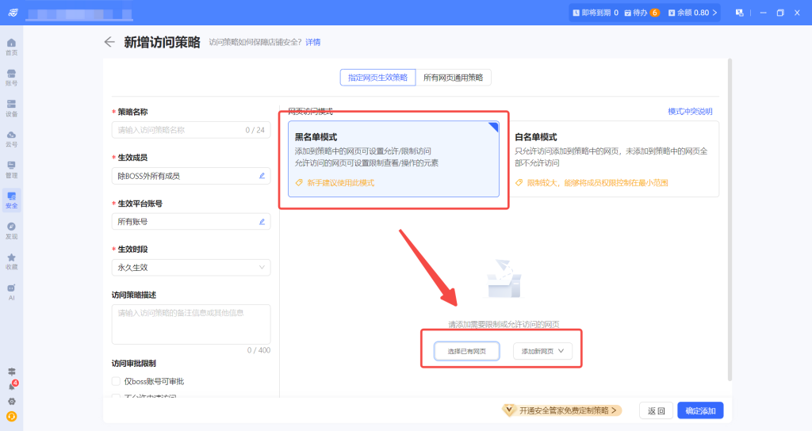Open the 收藏 favorites star icon

(x=11, y=261)
